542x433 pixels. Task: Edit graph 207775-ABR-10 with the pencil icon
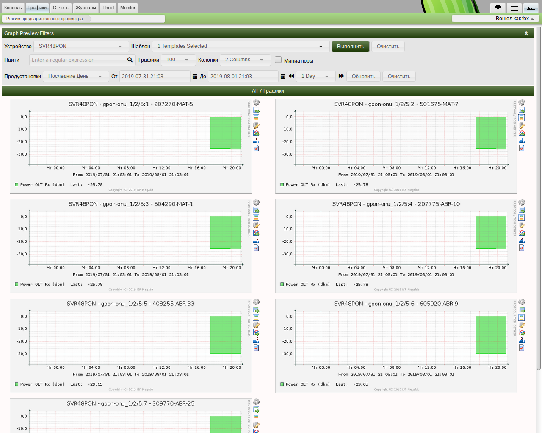pyautogui.click(x=522, y=225)
